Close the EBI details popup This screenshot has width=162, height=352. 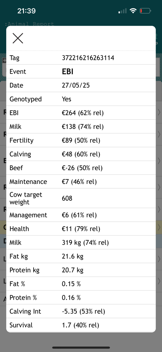[x=18, y=38]
